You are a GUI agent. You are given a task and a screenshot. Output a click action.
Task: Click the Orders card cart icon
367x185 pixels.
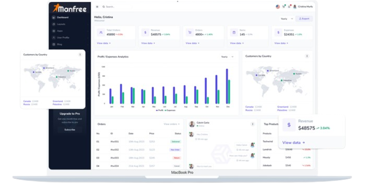tap(189, 32)
